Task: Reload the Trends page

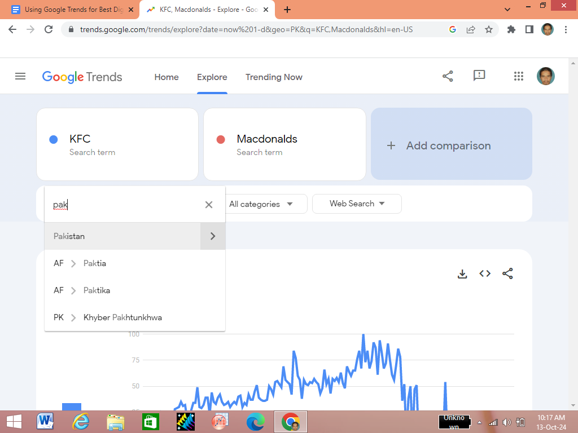Action: click(x=49, y=29)
